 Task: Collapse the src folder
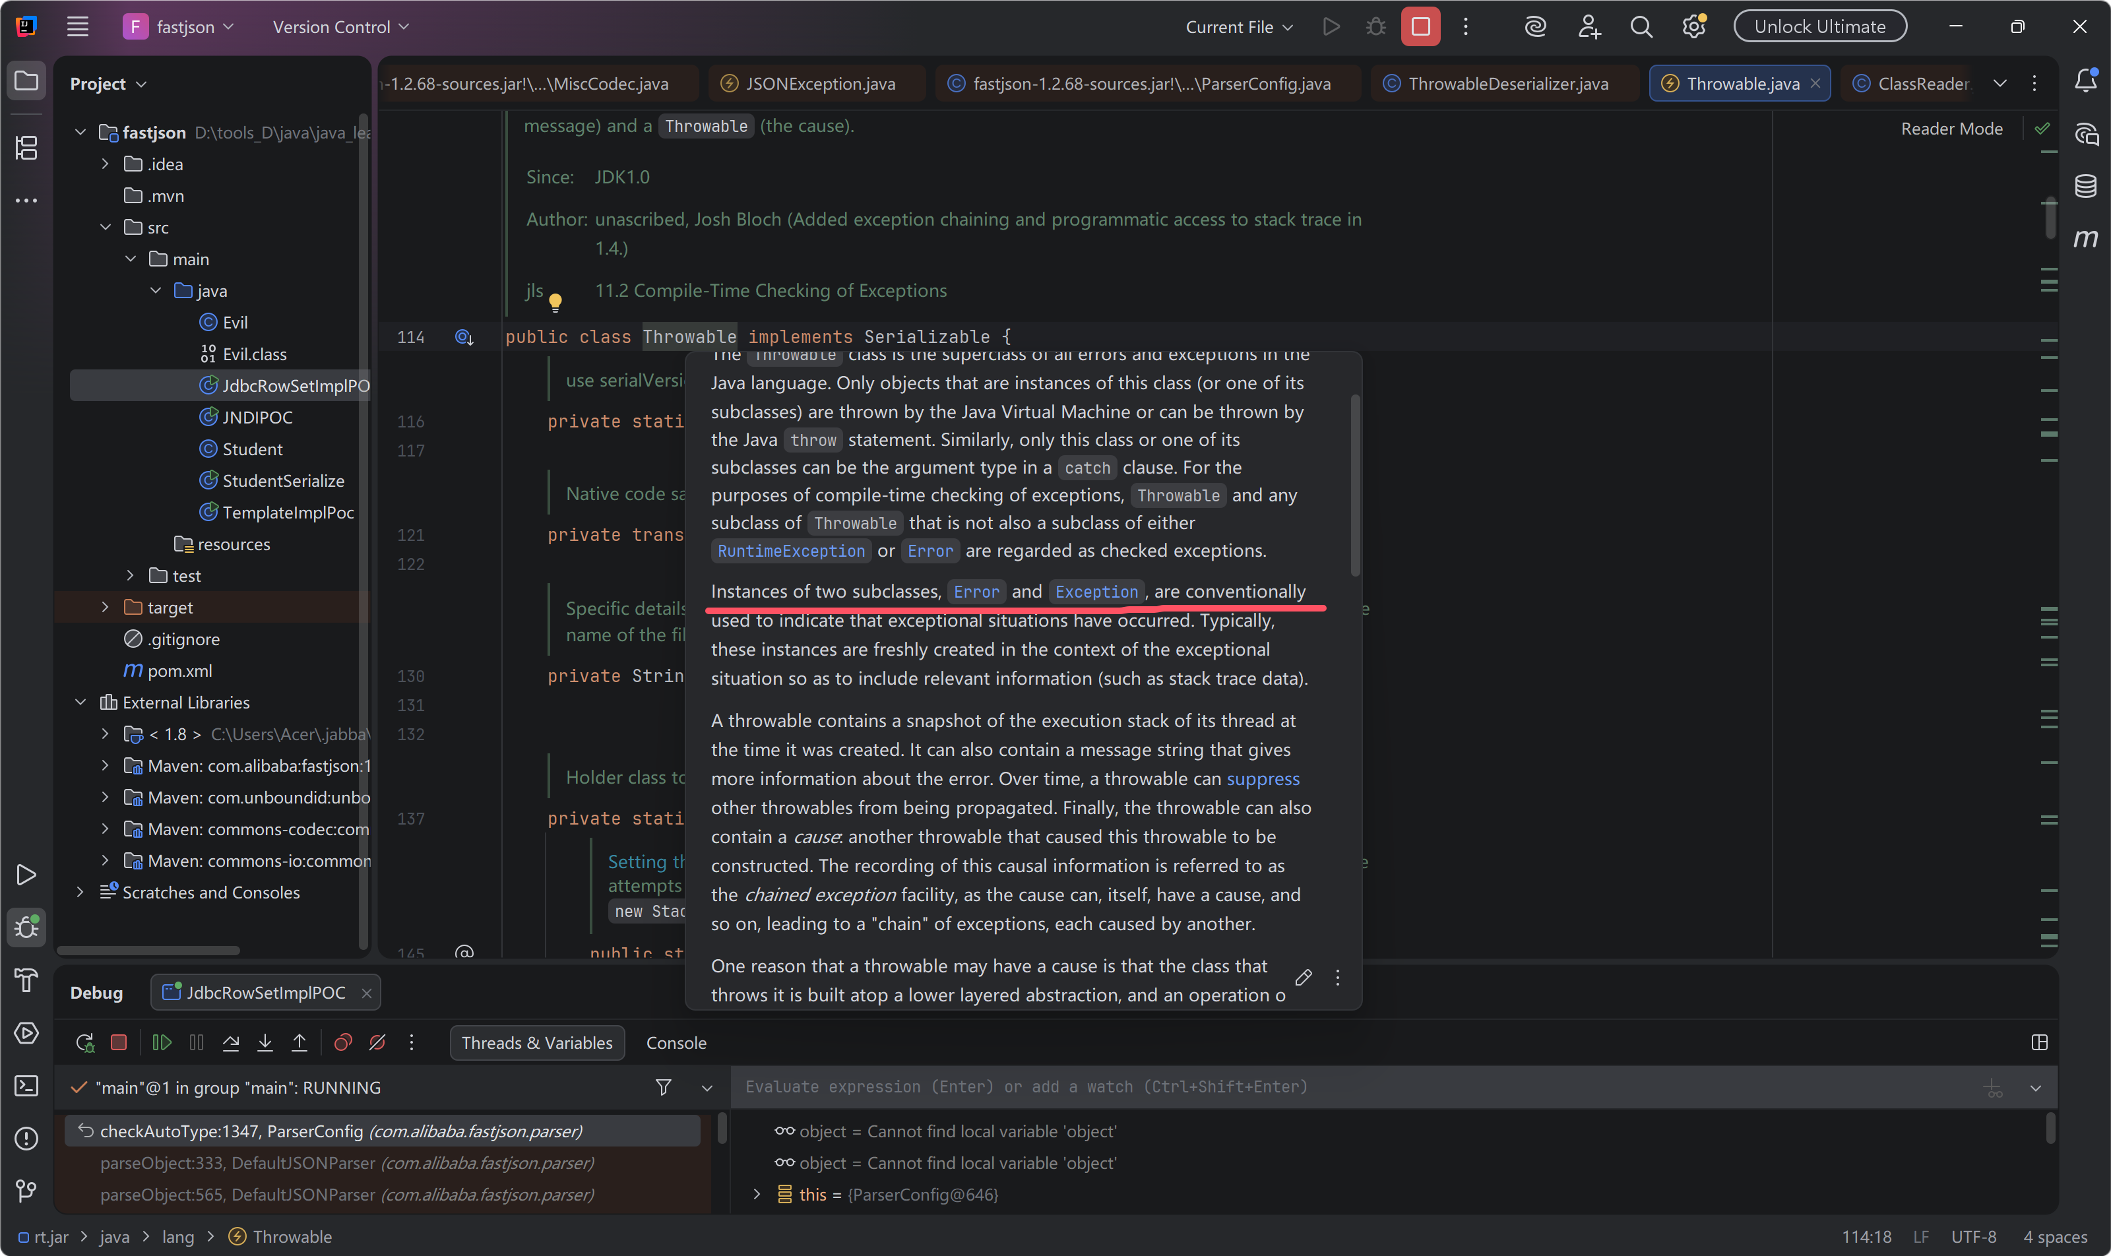click(105, 227)
